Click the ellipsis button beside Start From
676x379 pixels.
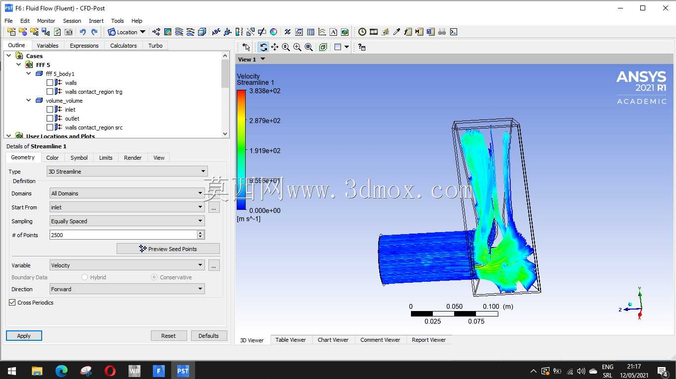[x=214, y=207]
